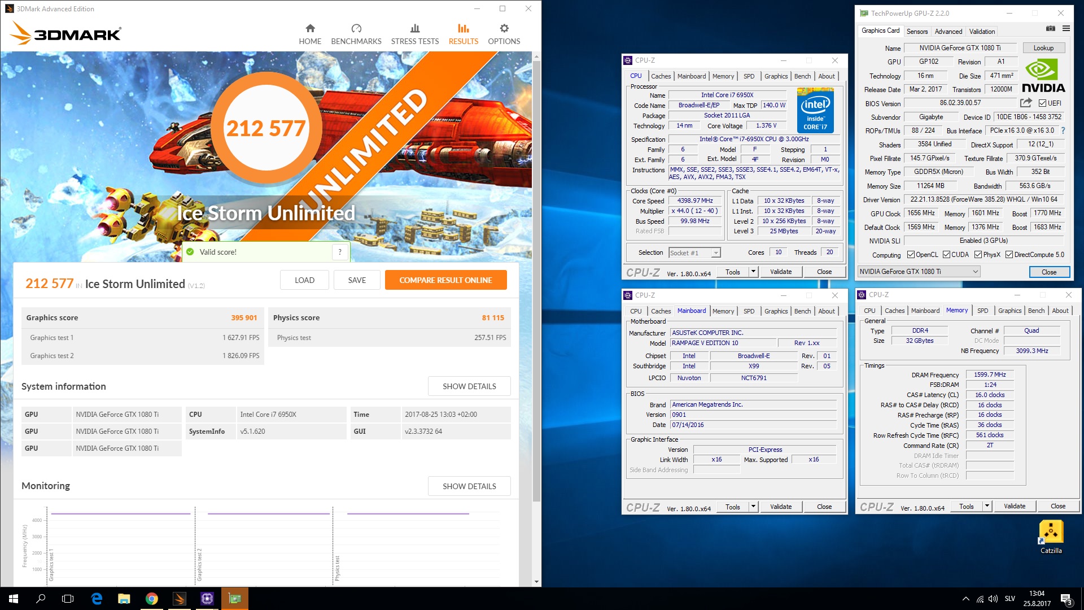Image resolution: width=1084 pixels, height=610 pixels.
Task: Switch to the Advanced tab in GPU-Z
Action: click(948, 32)
